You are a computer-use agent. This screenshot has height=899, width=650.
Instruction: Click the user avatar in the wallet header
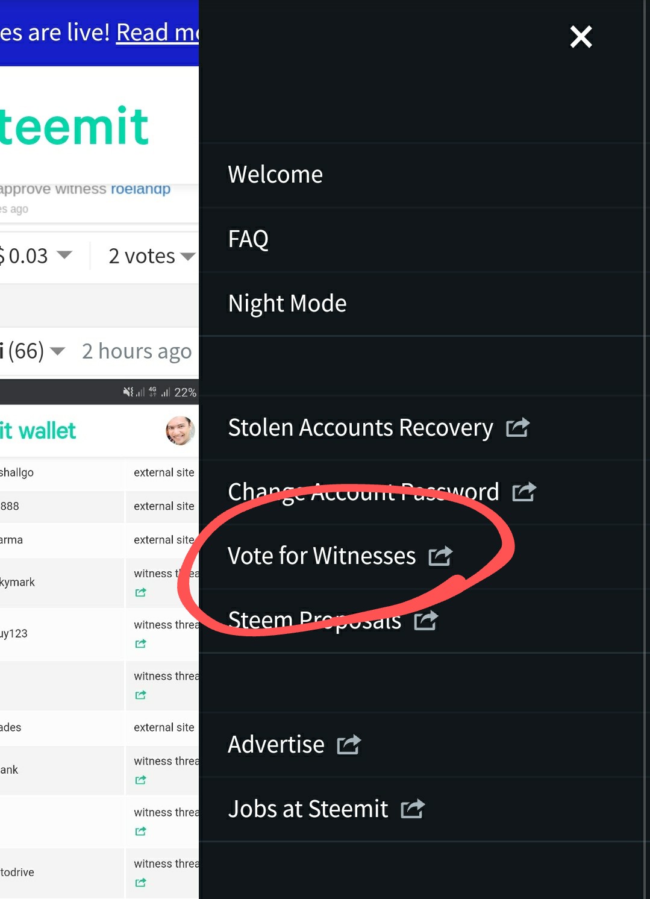tap(180, 430)
